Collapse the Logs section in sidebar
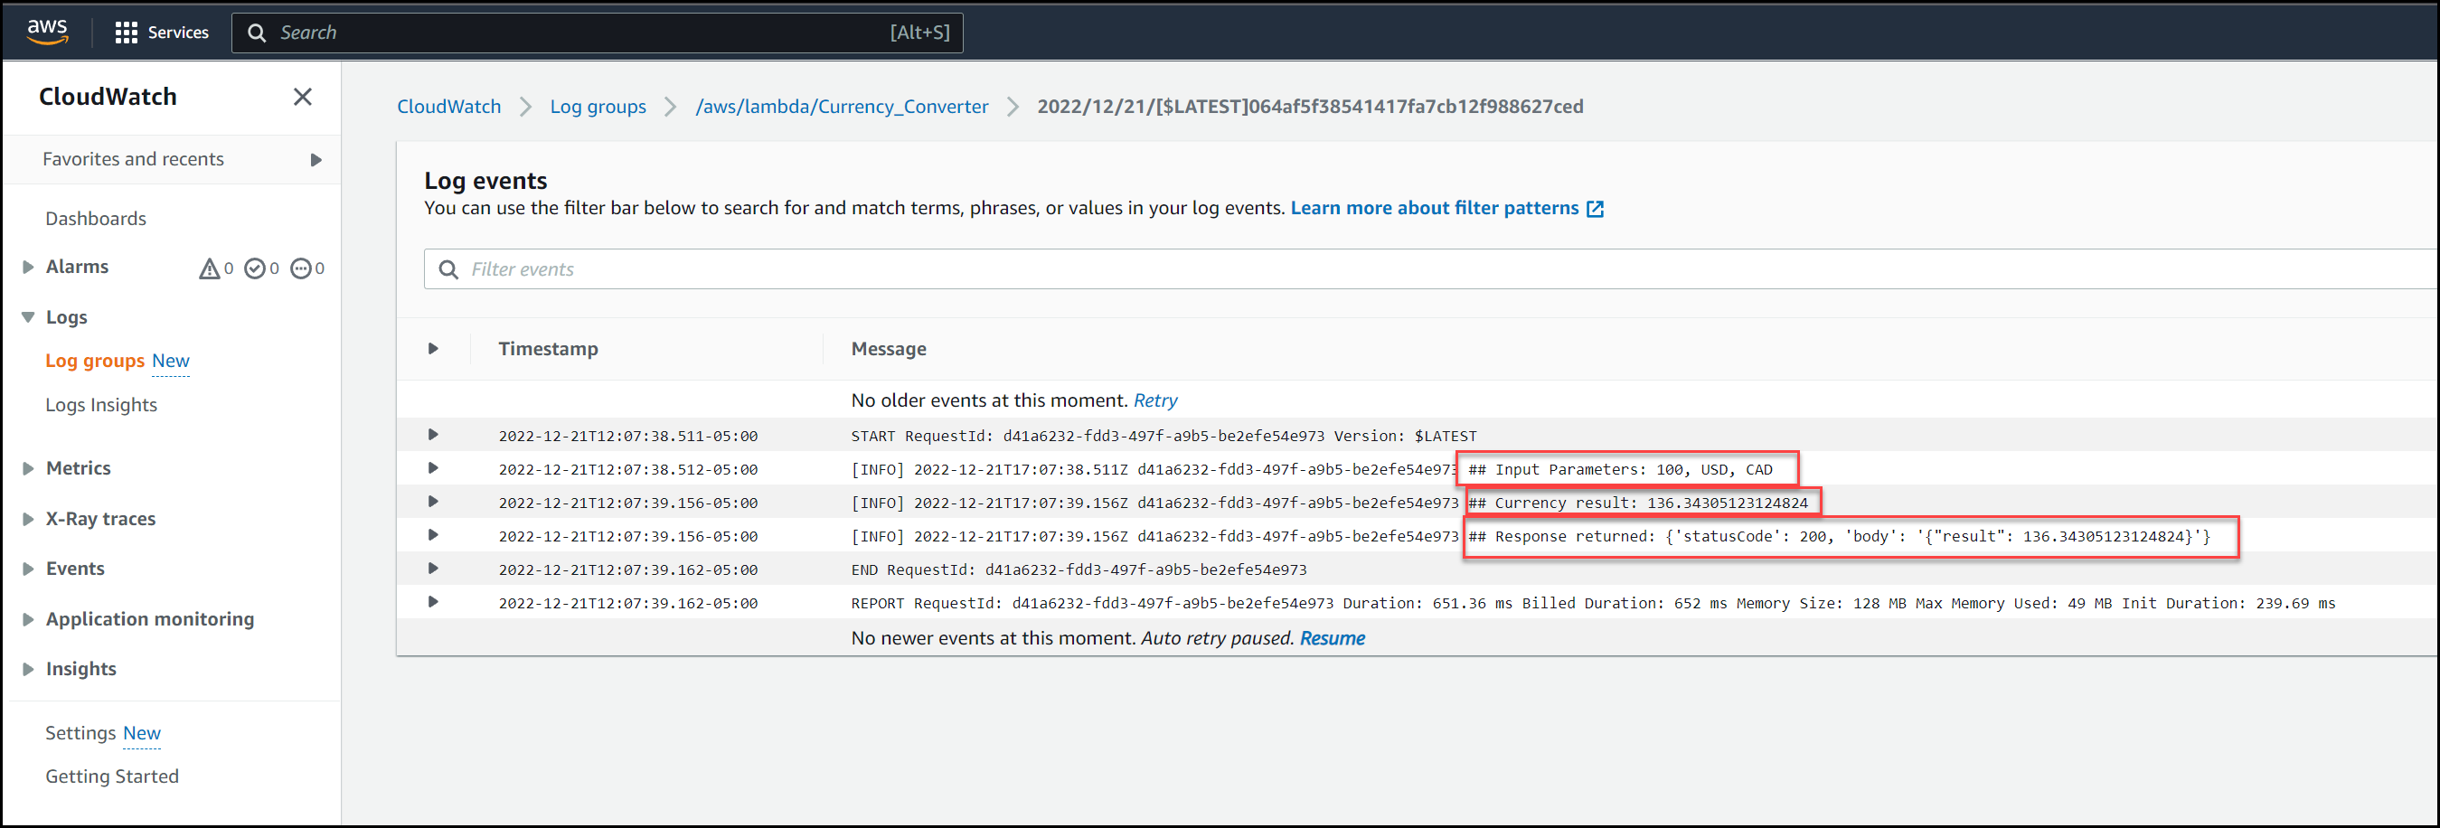 [x=26, y=316]
